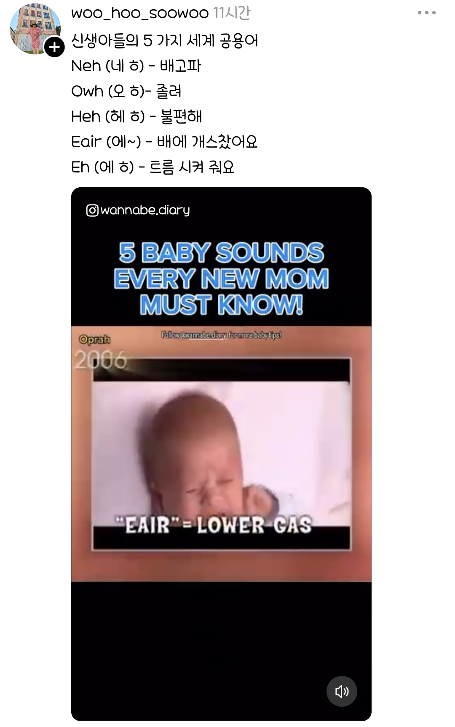Click the 11시간 post timestamp
Image resolution: width=455 pixels, height=727 pixels.
coord(232,13)
